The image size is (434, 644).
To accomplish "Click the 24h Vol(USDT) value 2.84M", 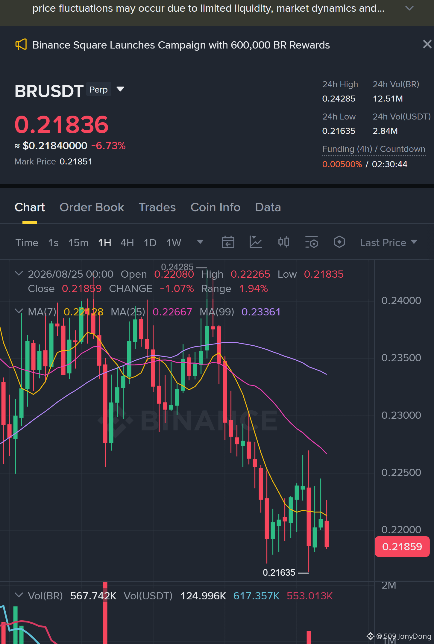I will (385, 131).
